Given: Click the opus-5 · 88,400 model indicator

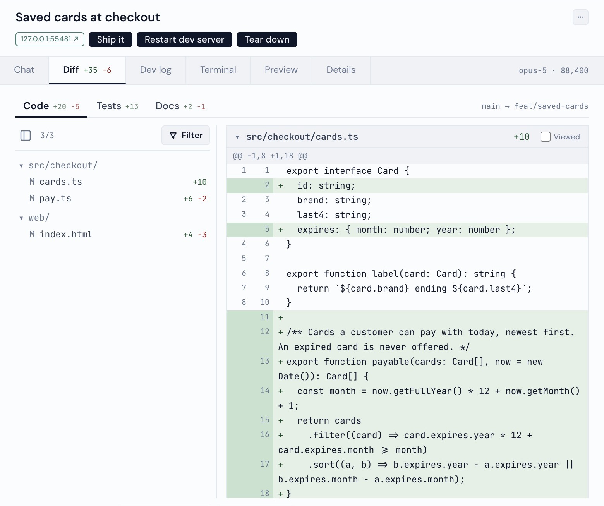Looking at the screenshot, I should pyautogui.click(x=553, y=70).
